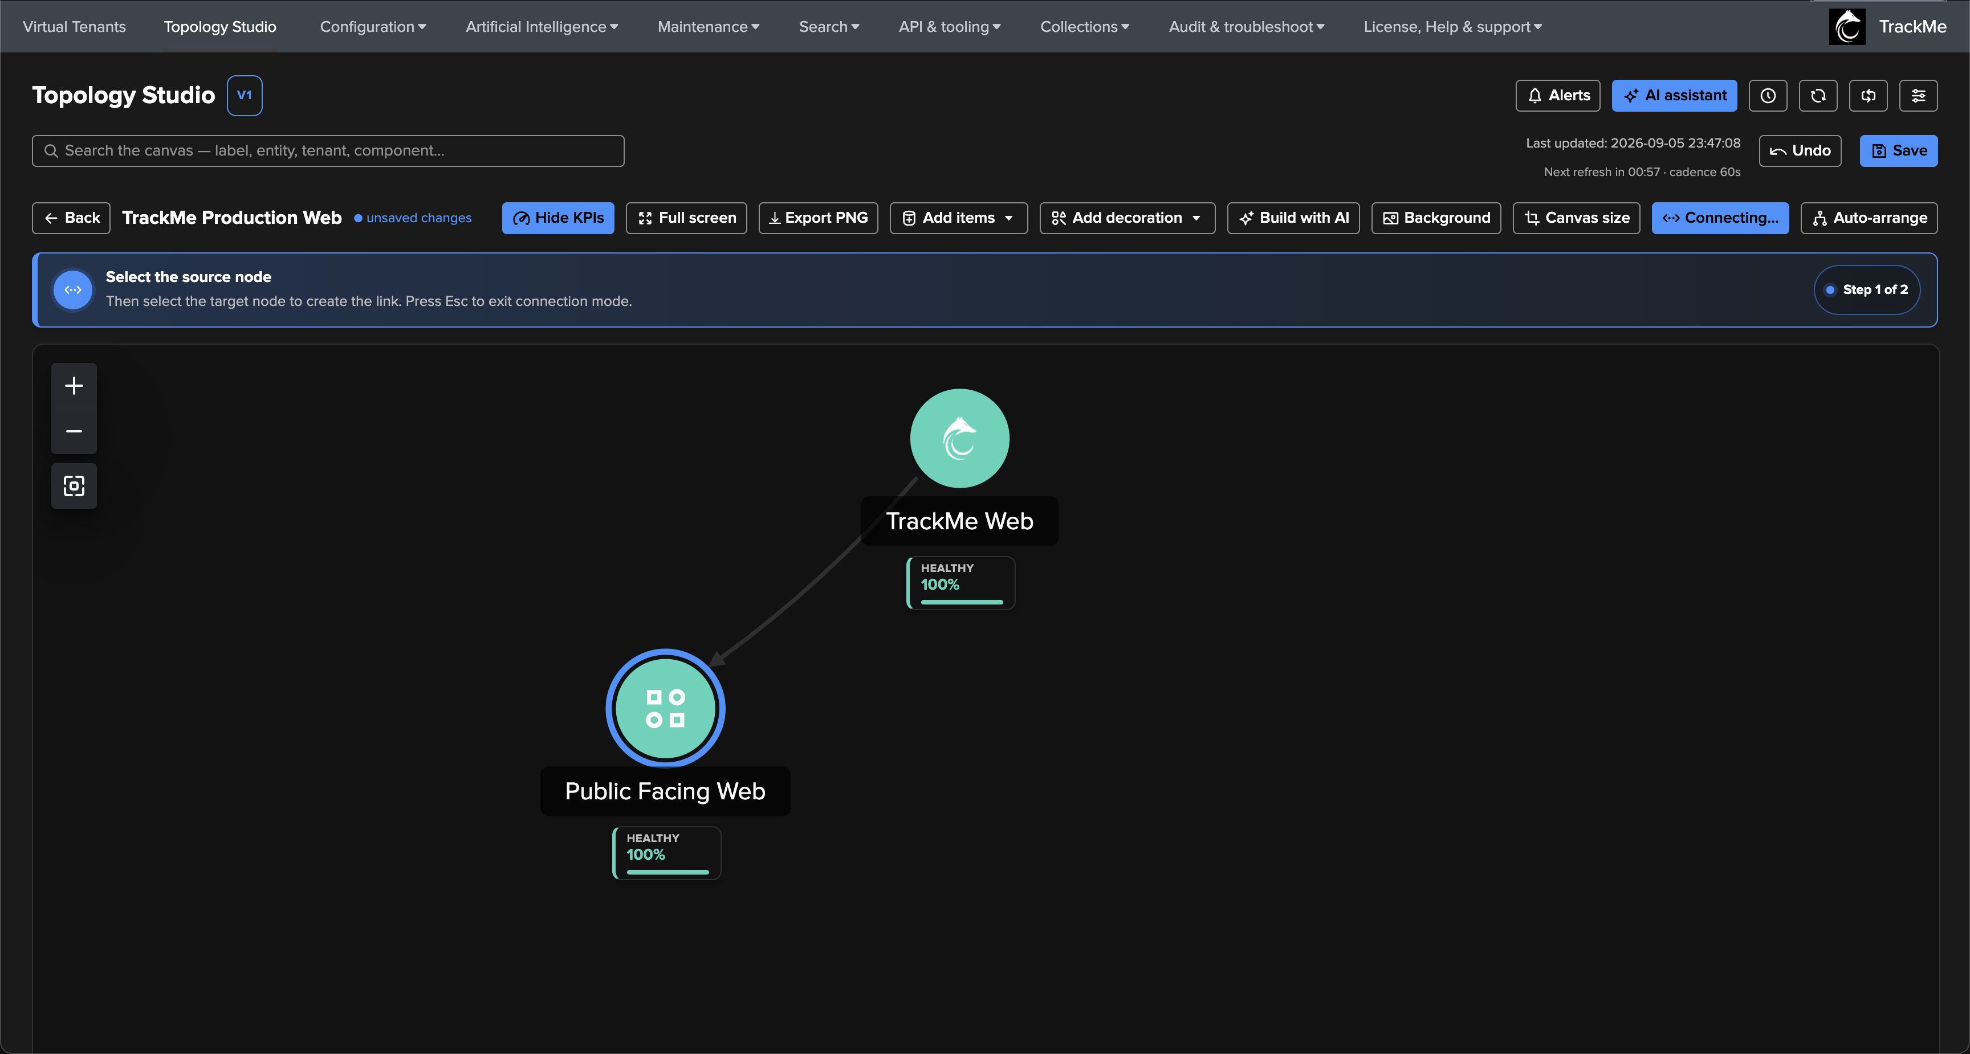
Task: Open the API & tooling menu
Action: 950,27
